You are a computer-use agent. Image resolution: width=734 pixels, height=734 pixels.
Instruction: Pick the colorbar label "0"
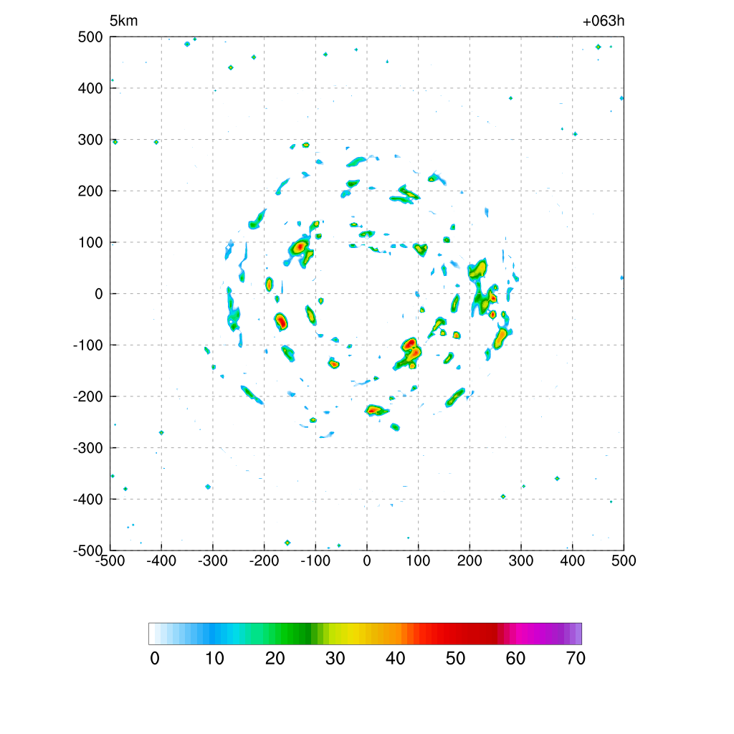point(155,659)
